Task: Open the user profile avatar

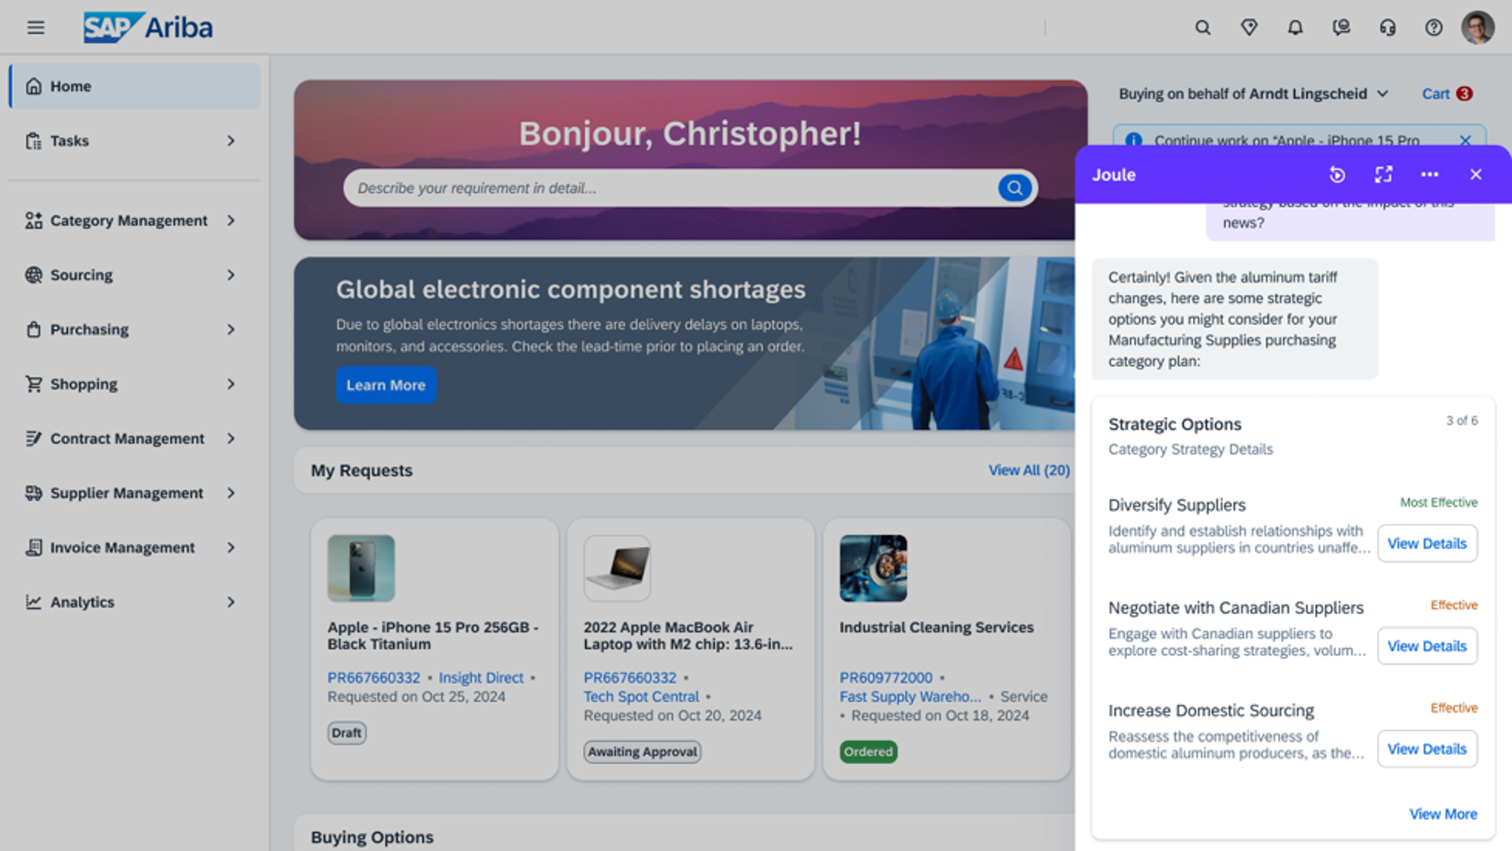Action: pos(1477,28)
